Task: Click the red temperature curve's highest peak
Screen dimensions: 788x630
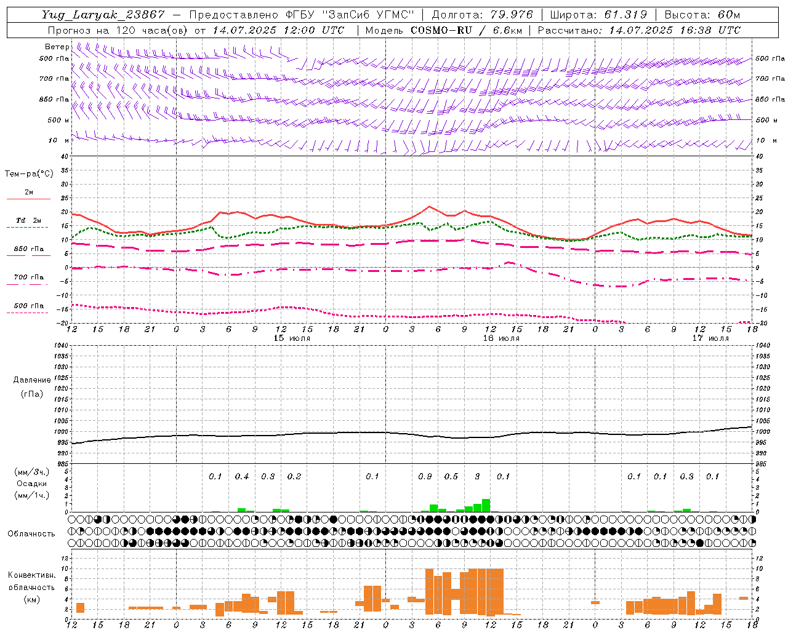Action: point(429,207)
